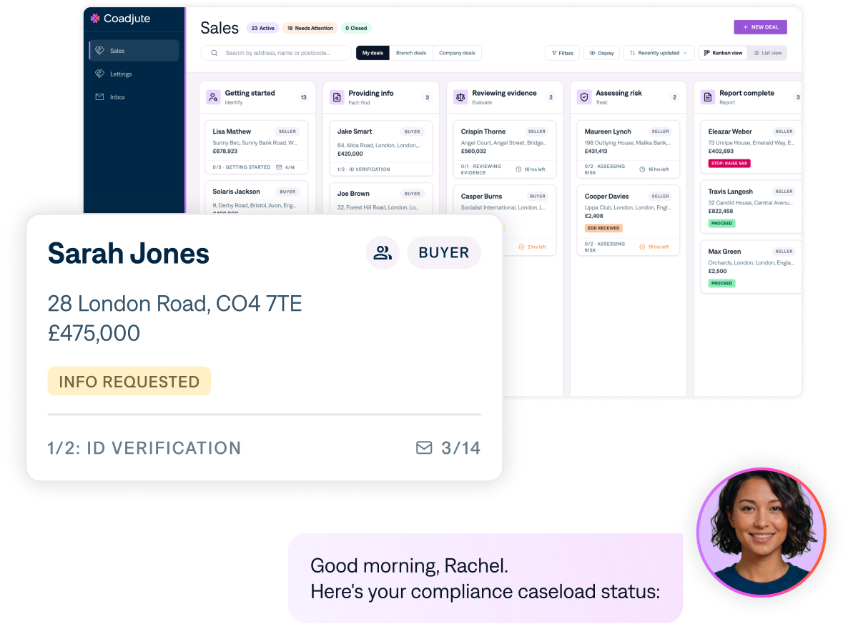
Task: Select the Branch deals tab
Action: click(x=410, y=53)
